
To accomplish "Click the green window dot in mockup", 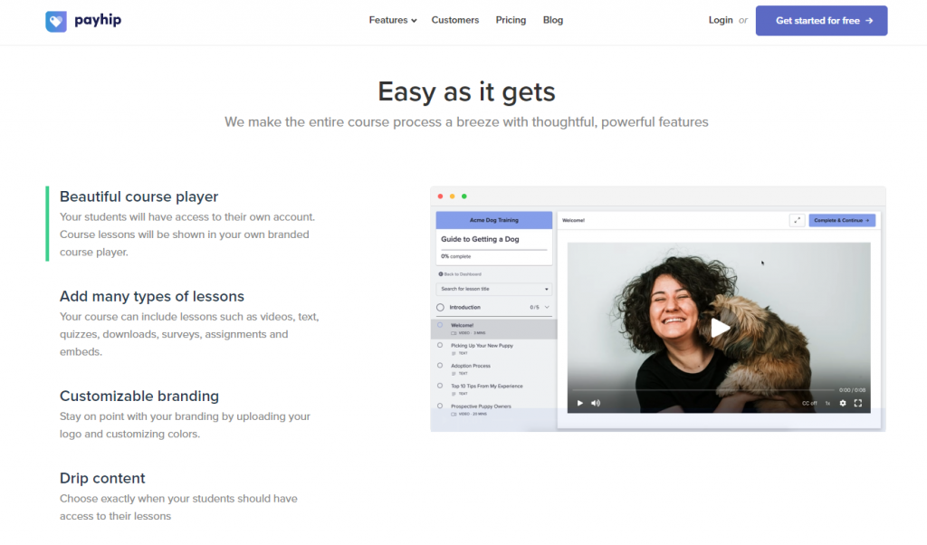I will [x=464, y=196].
